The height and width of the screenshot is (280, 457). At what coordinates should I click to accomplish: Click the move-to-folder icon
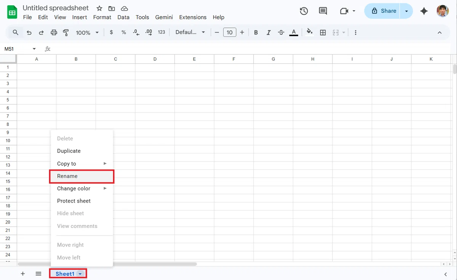[112, 8]
